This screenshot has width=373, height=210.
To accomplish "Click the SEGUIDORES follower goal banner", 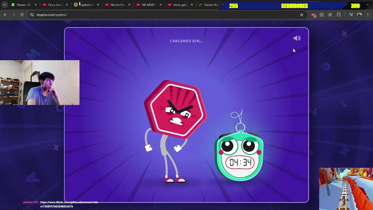I will coord(294,6).
